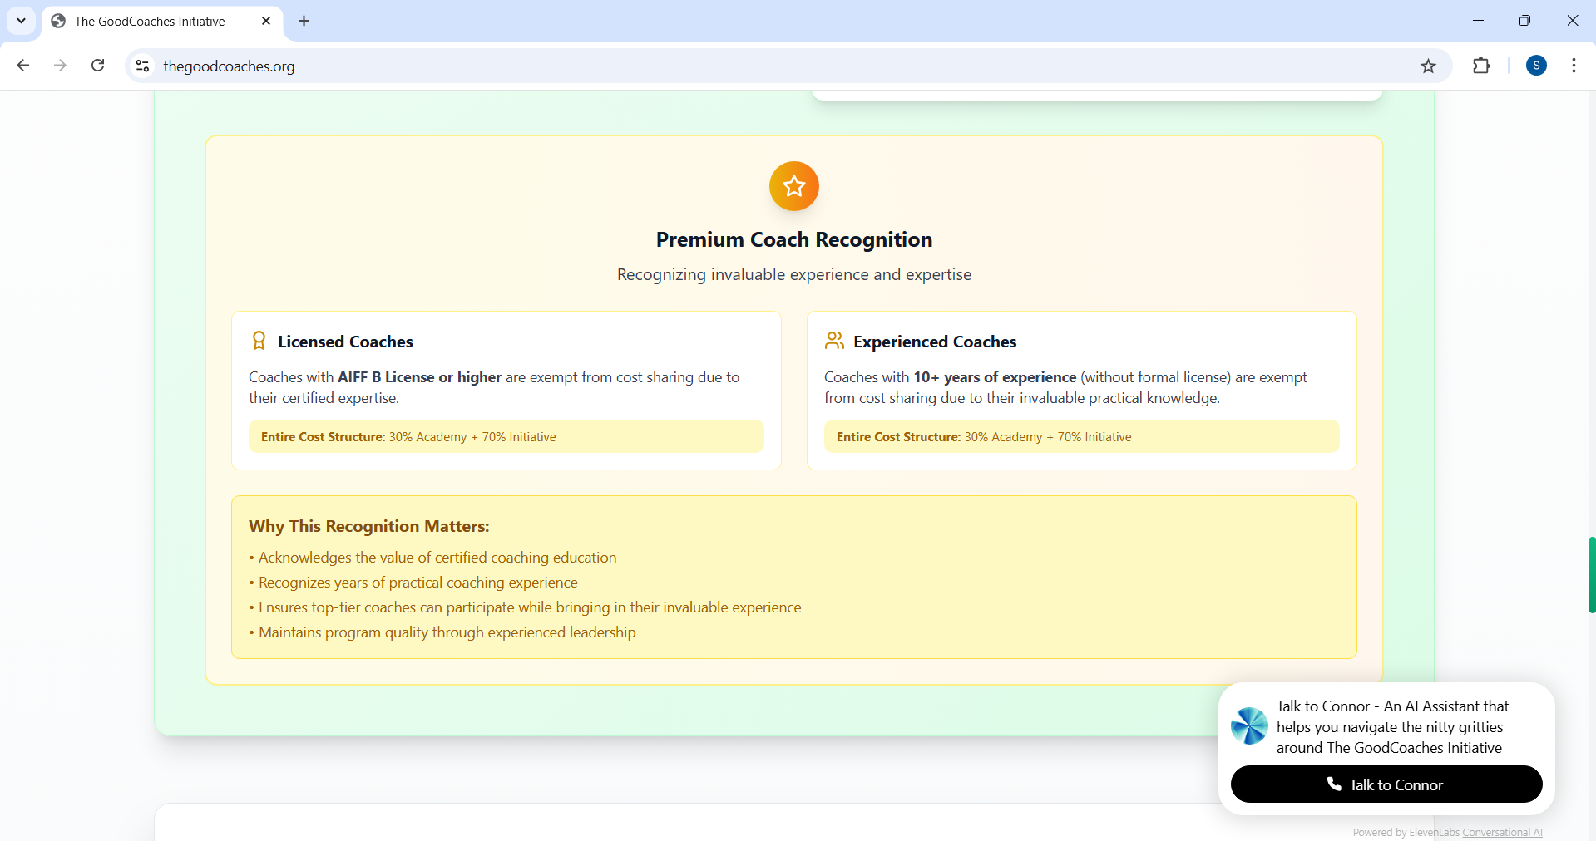Open the ElevenLabs Conversational AI link
Image resolution: width=1596 pixels, height=841 pixels.
[x=1502, y=832]
